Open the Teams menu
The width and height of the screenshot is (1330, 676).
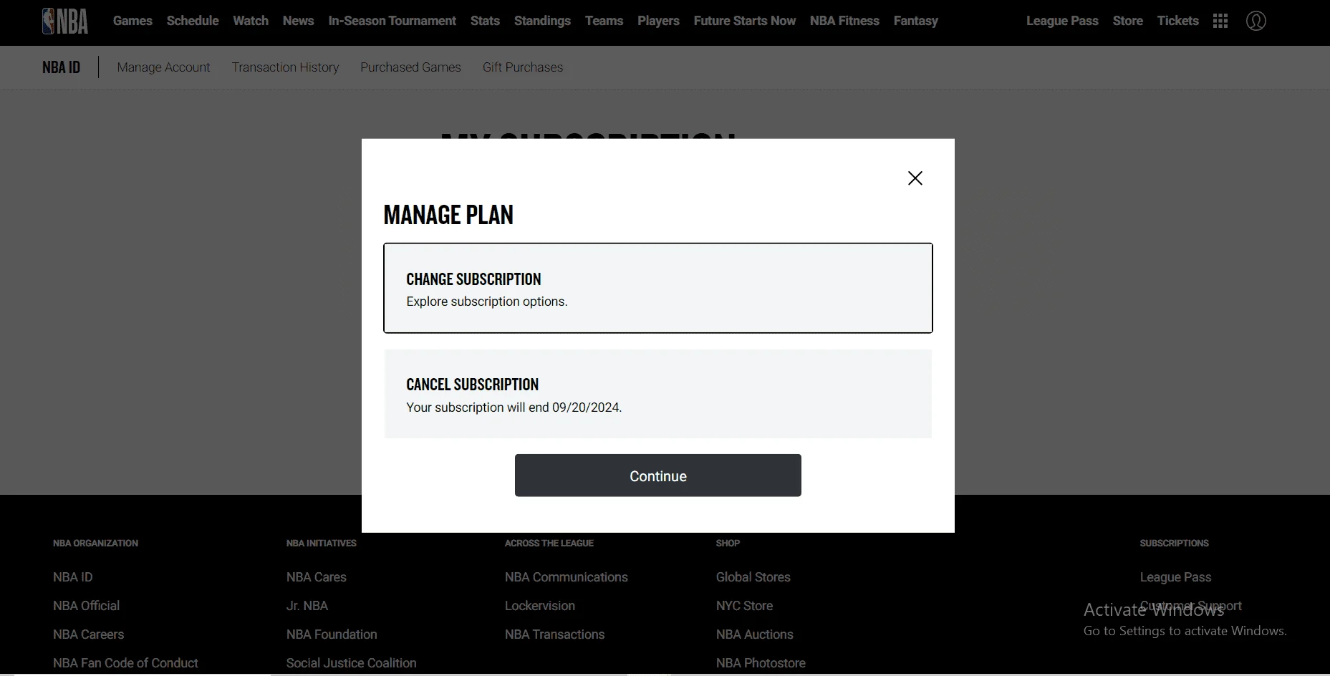[604, 21]
